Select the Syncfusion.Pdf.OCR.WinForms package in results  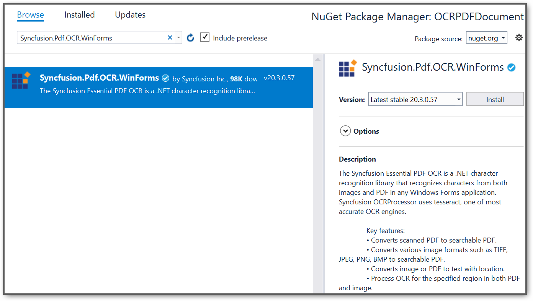pyautogui.click(x=159, y=87)
